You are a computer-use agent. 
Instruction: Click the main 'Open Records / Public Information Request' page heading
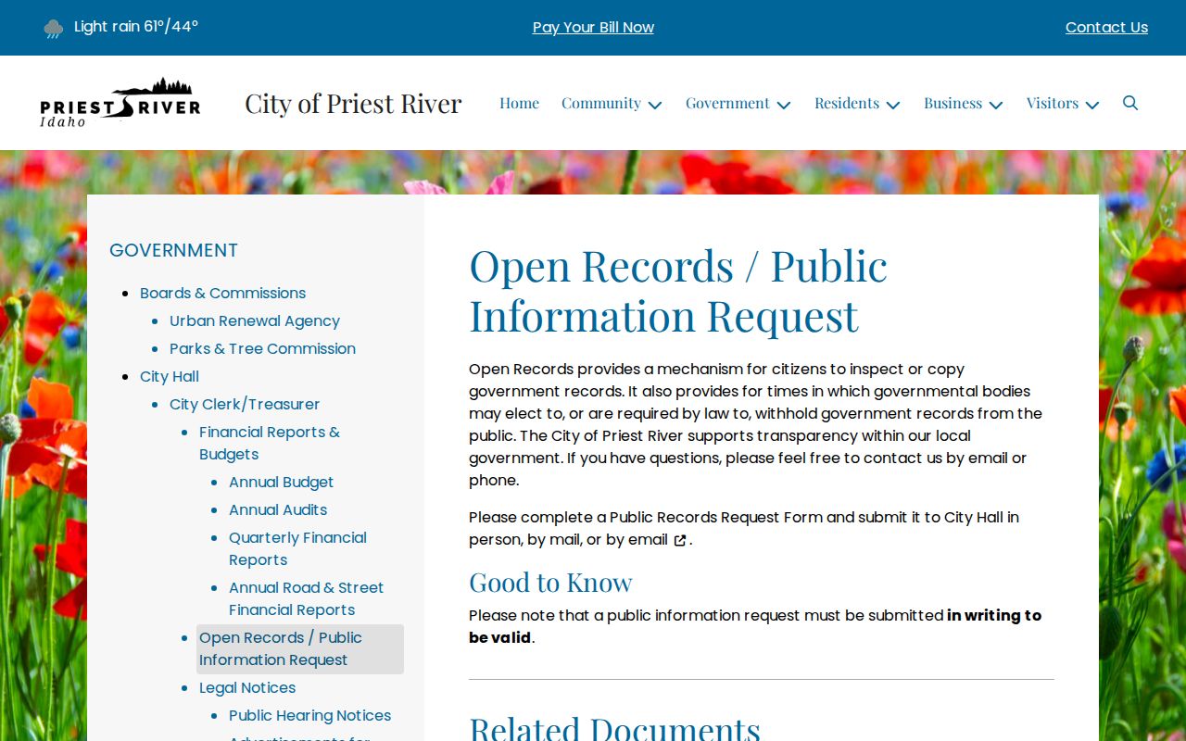678,290
